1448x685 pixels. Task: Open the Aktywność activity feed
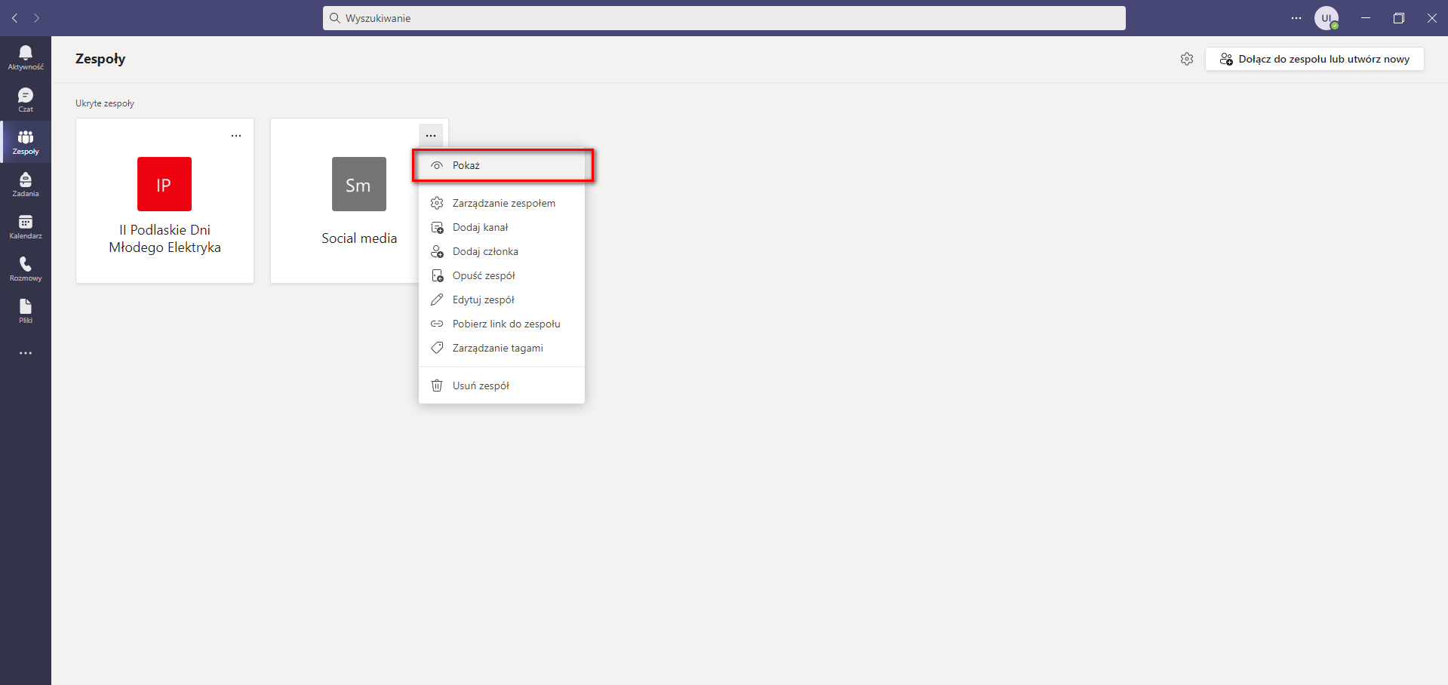tap(26, 57)
